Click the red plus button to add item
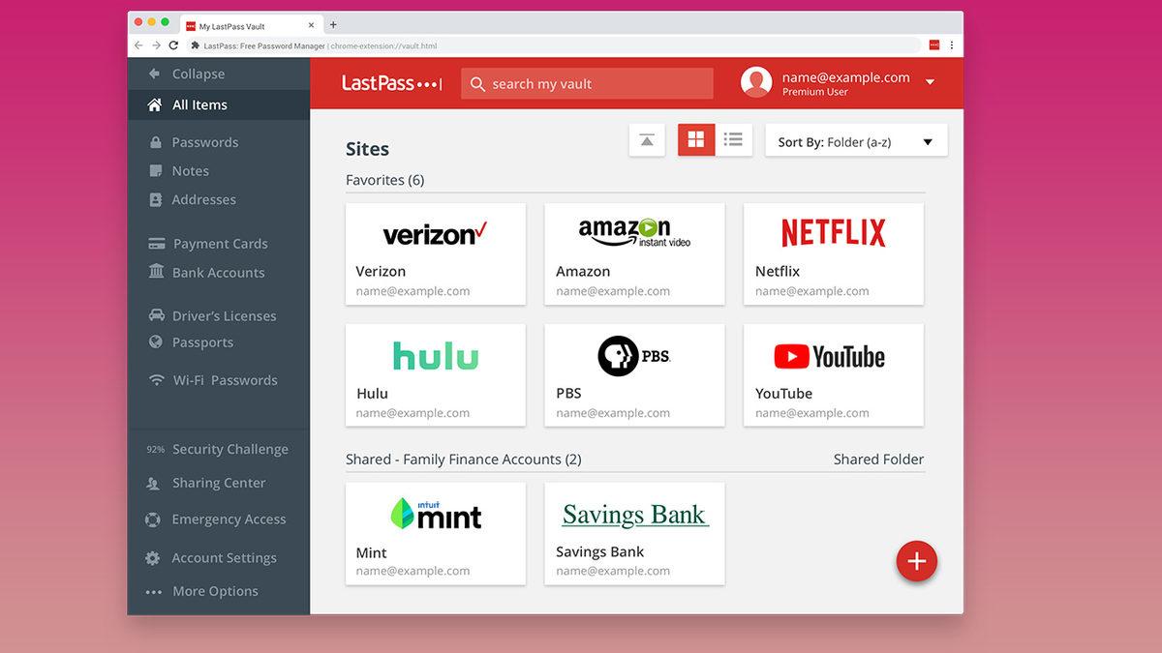 pos(916,561)
